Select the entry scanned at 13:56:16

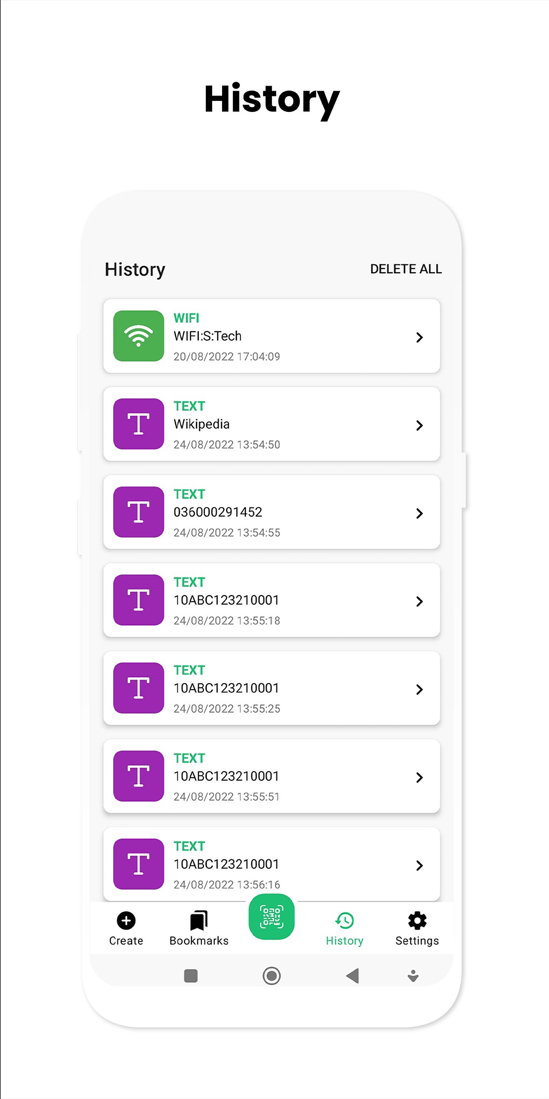[x=272, y=864]
